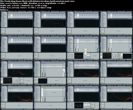
Task: Click the 'Size:' bytes and duration line
Action: [x=33, y=3]
